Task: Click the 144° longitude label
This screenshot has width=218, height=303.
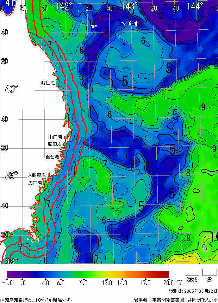Action: pyautogui.click(x=195, y=6)
